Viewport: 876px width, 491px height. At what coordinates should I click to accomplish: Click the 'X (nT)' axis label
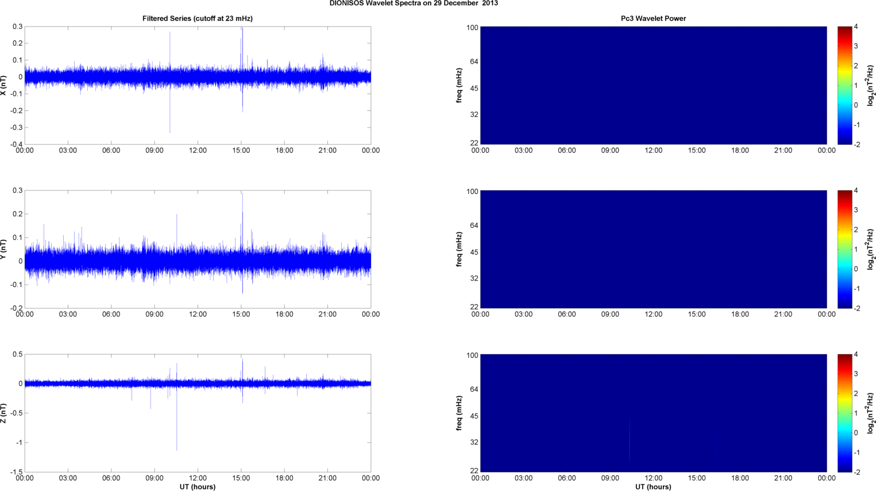coord(3,85)
